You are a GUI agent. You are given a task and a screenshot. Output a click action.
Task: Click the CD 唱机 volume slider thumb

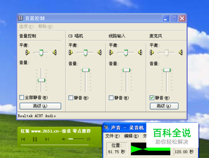(x=86, y=70)
